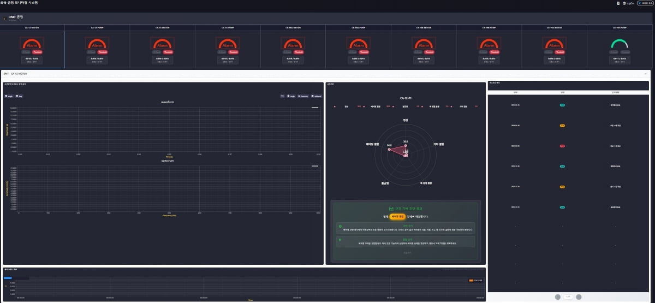Toggle the 'single' mode above the waveform
Viewport: 655px width, 303px height.
point(8,96)
